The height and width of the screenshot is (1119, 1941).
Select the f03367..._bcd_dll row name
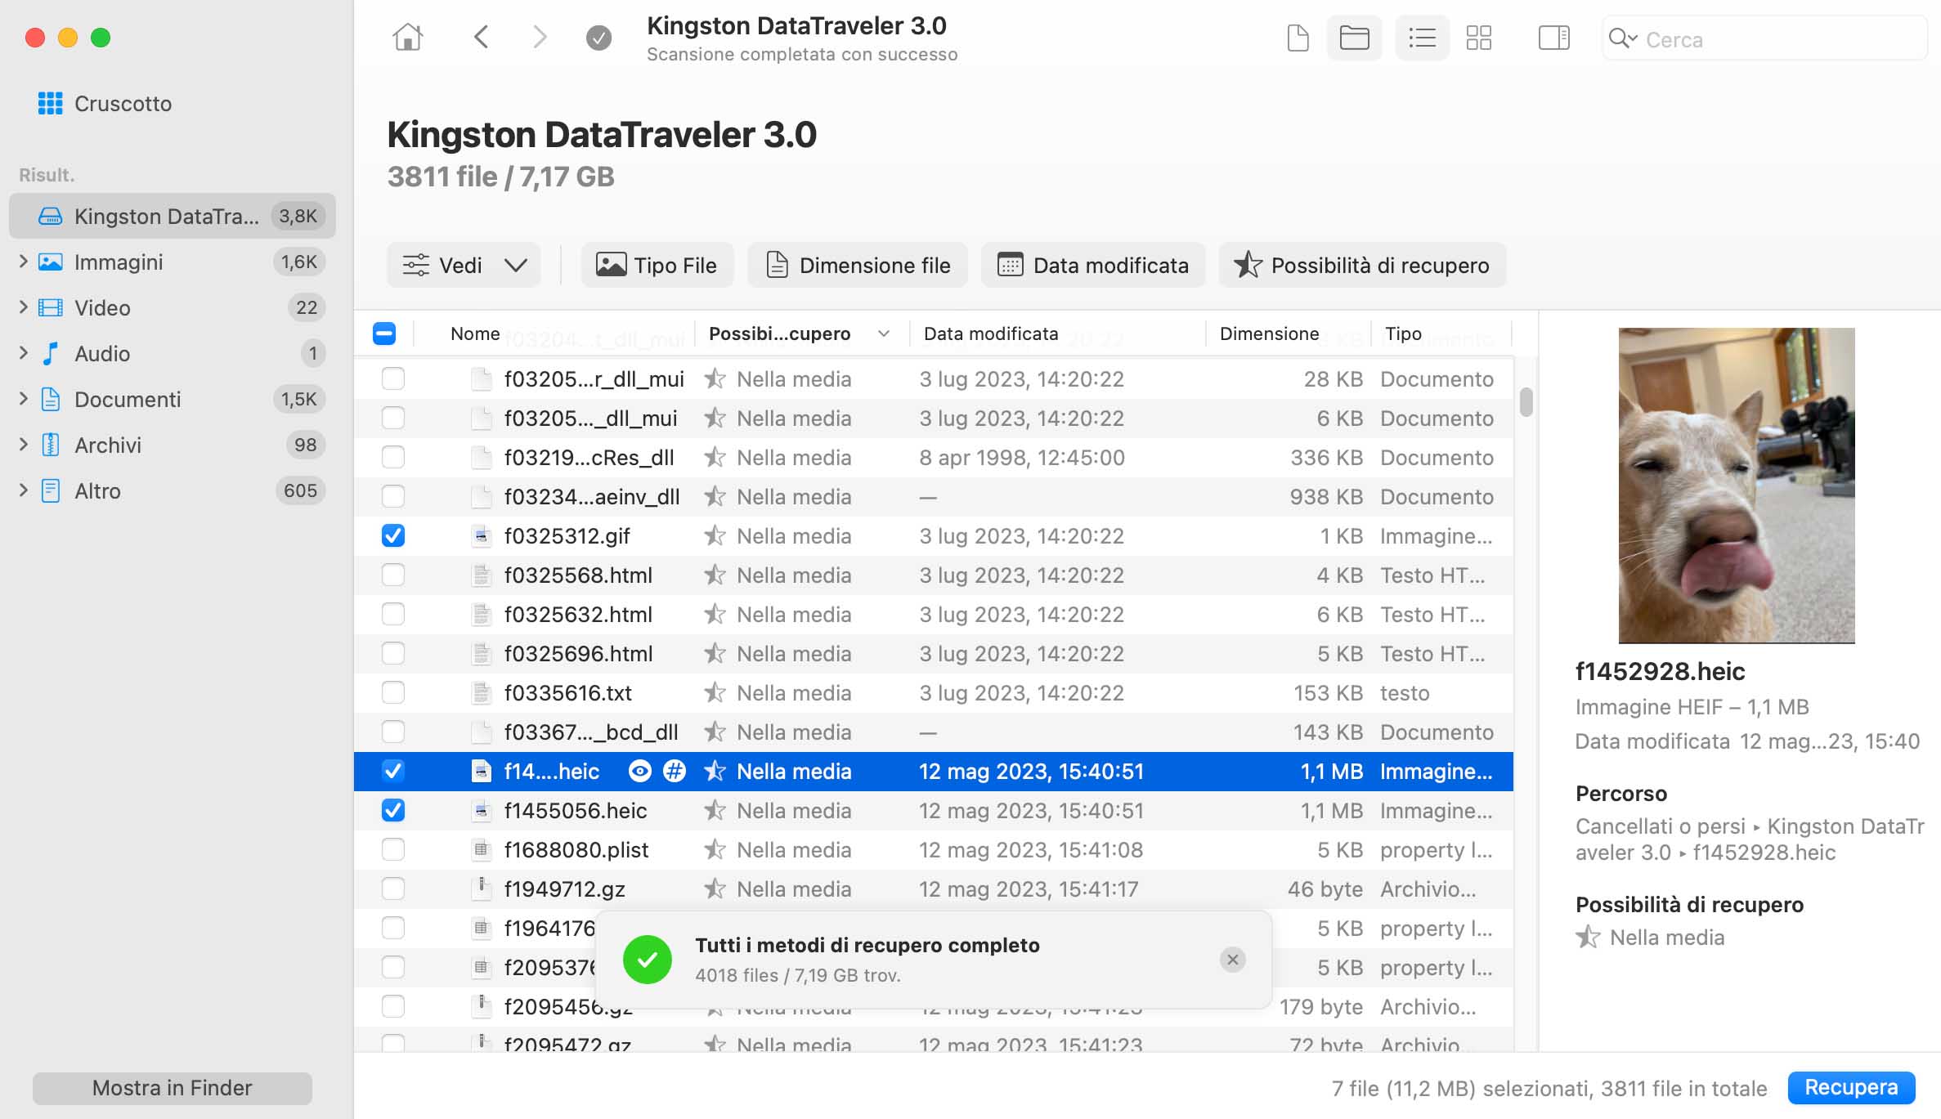591,732
